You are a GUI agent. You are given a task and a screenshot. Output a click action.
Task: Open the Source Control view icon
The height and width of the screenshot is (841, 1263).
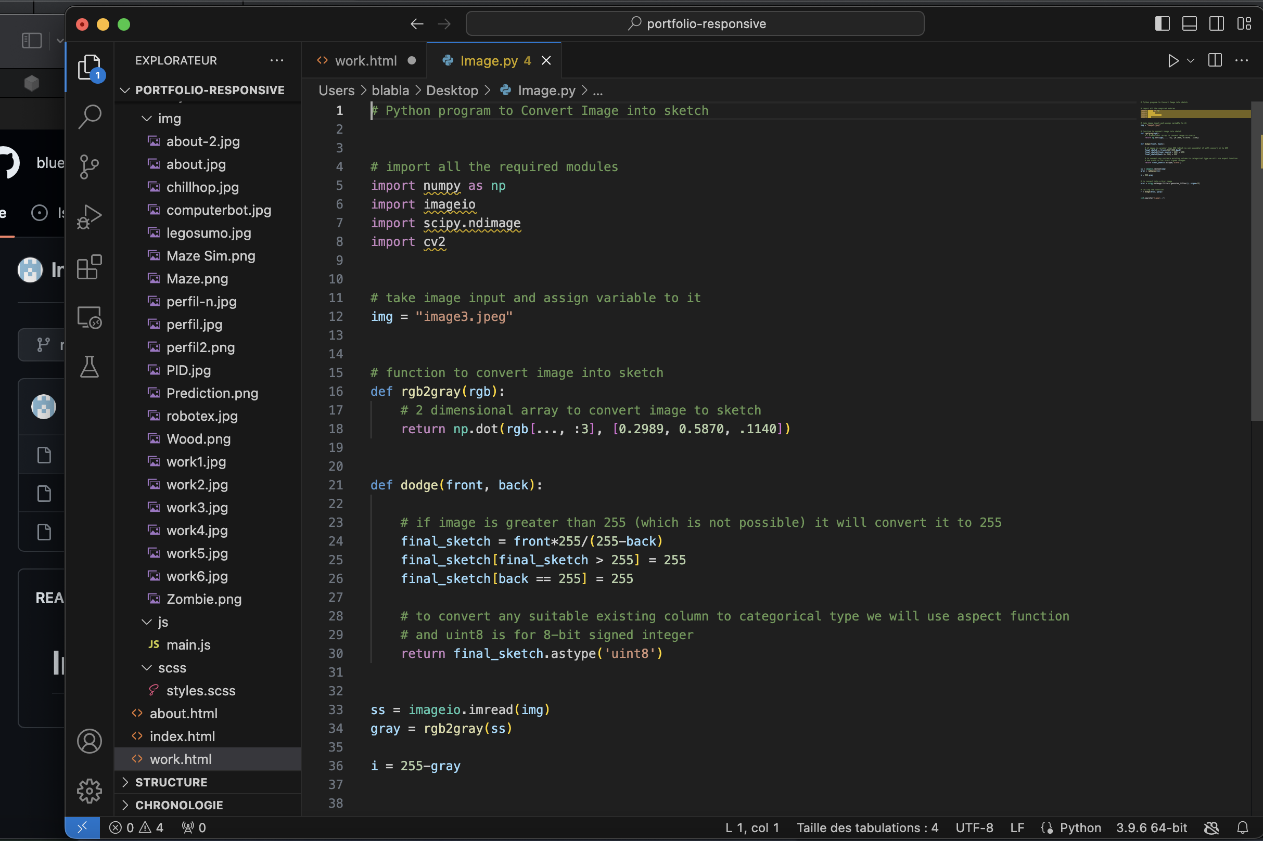click(89, 166)
